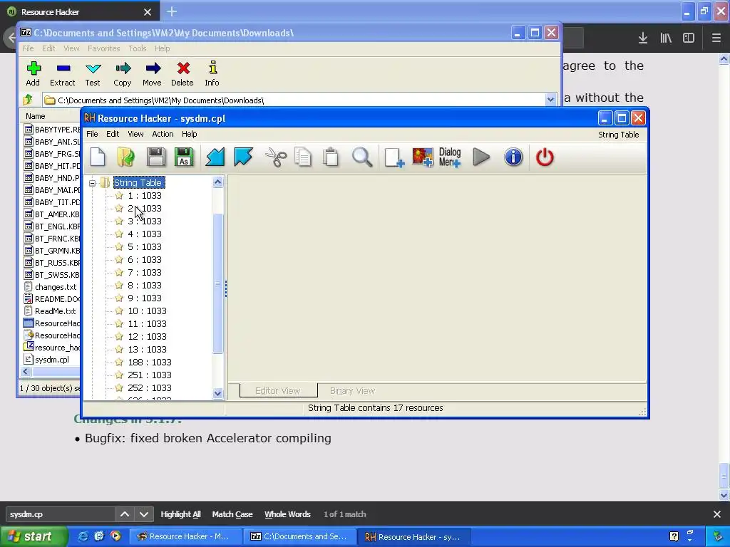Image resolution: width=730 pixels, height=547 pixels.
Task: Open the Resource Hacker File menu
Action: tap(92, 134)
